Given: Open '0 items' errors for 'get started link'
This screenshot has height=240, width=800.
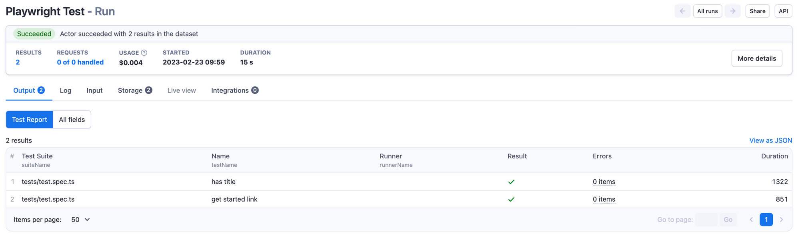Looking at the screenshot, I should [604, 199].
